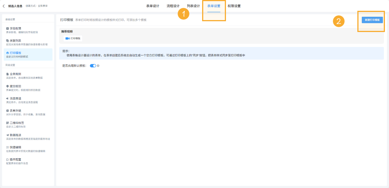The image size is (389, 188).
Task: Switch to the 表单设计 tab
Action: 153,6
